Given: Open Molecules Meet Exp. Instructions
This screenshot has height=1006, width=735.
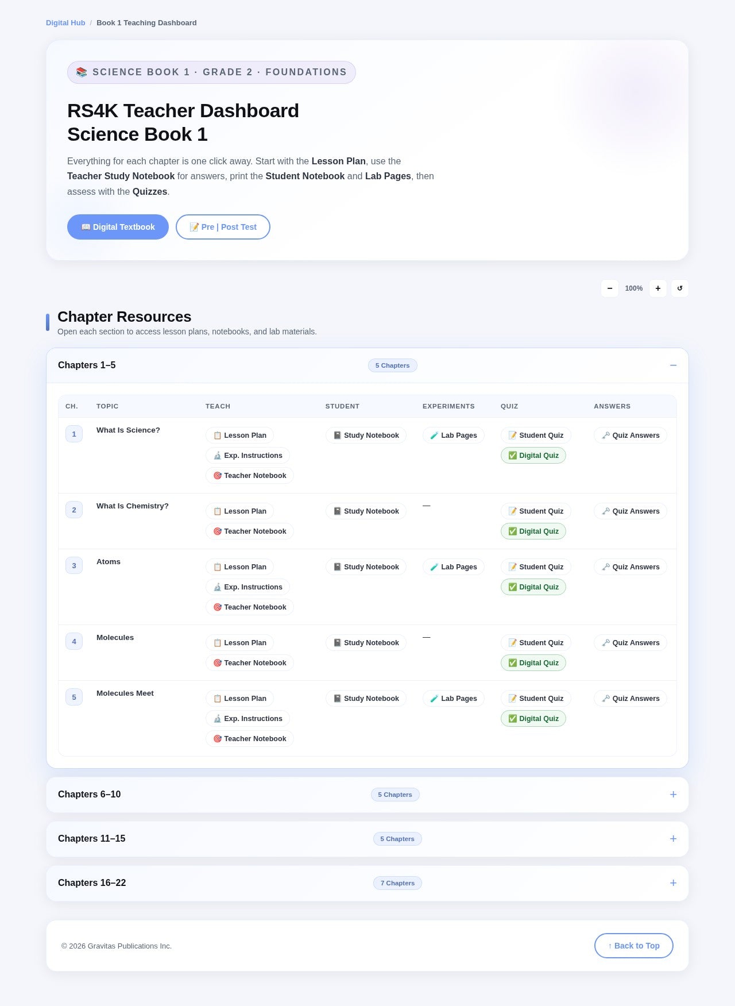Looking at the screenshot, I should 247,719.
